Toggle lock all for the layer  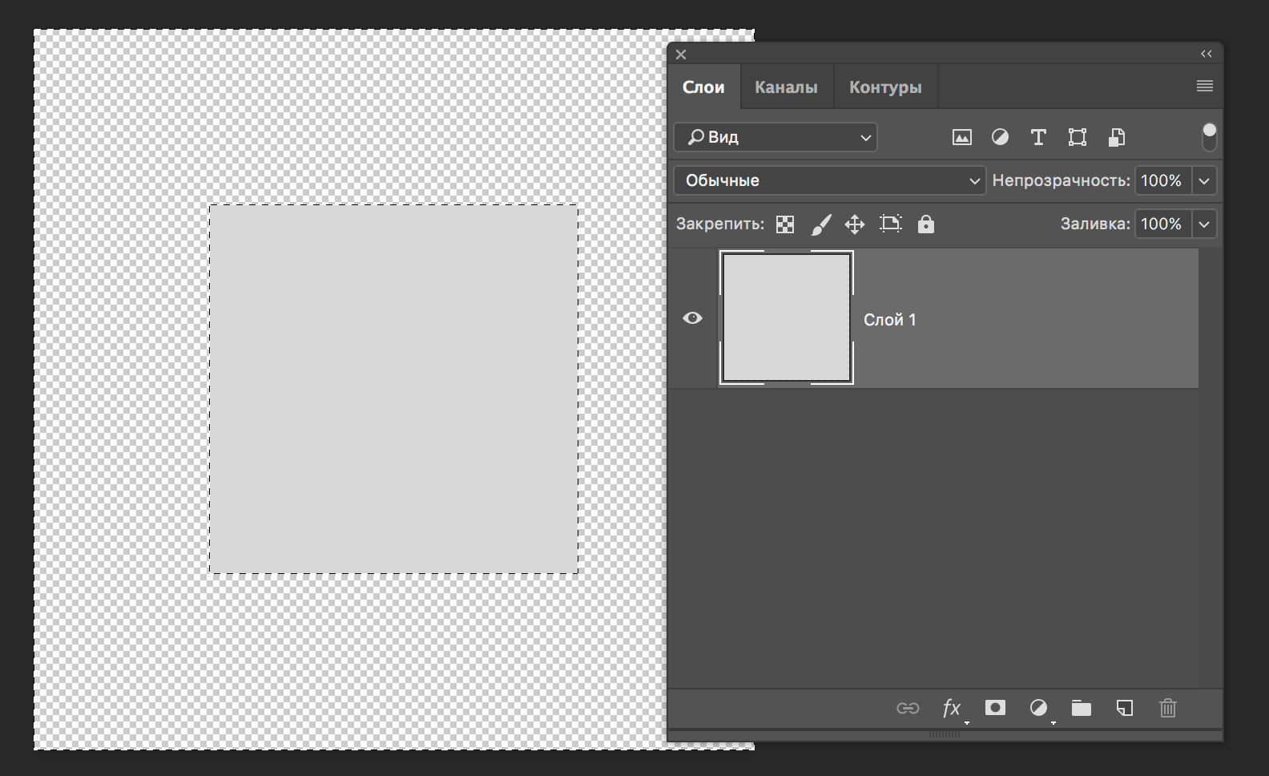click(x=926, y=224)
